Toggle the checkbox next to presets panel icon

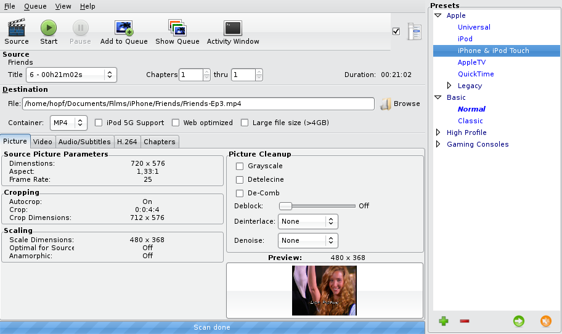(x=396, y=31)
